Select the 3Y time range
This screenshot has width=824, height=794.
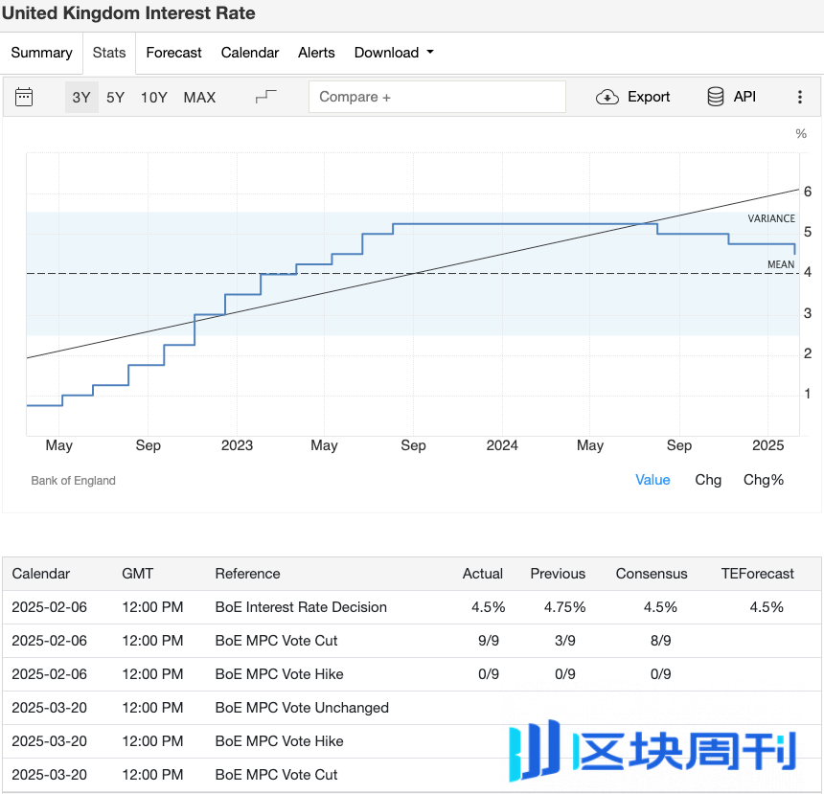(81, 97)
